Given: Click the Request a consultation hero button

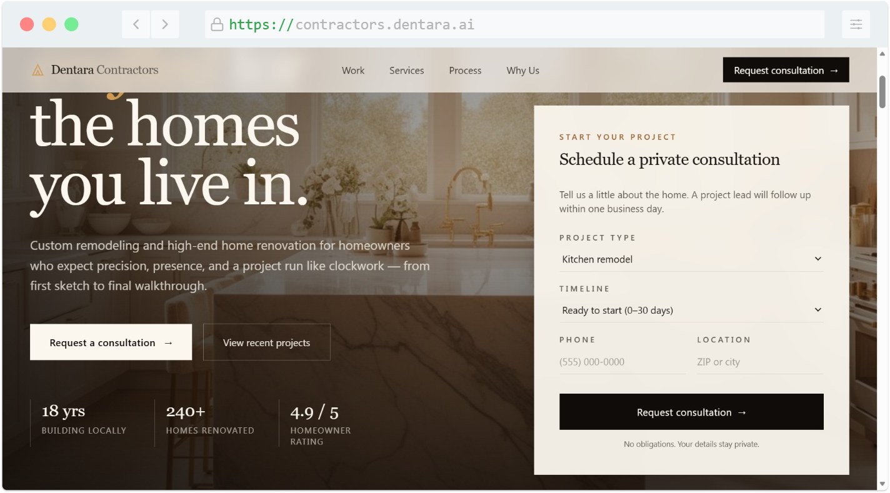Looking at the screenshot, I should coord(111,342).
